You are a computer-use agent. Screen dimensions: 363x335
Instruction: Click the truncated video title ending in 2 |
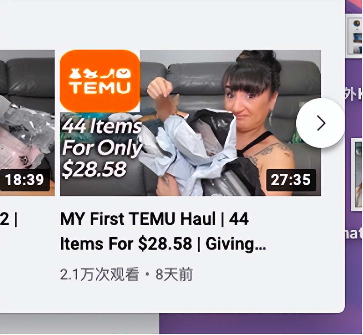tap(9, 219)
